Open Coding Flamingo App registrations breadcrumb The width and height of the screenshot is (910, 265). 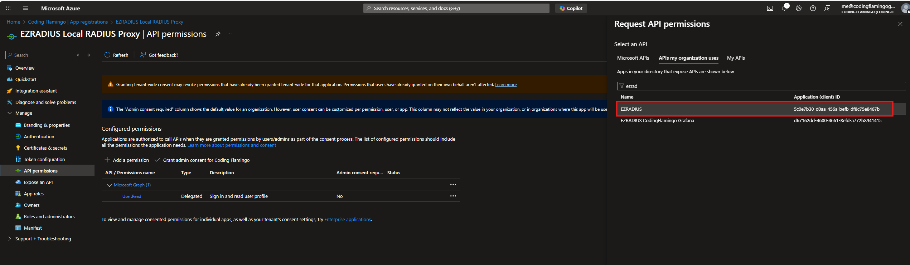point(68,22)
